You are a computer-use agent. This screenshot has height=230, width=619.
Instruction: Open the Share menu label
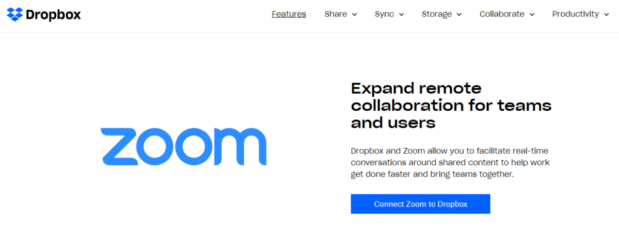click(335, 15)
